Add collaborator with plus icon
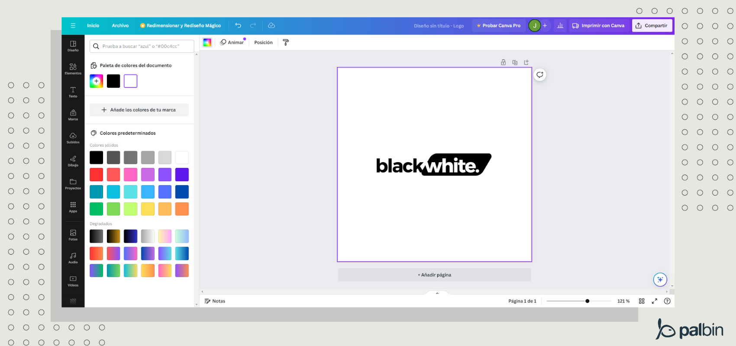Image resolution: width=736 pixels, height=346 pixels. (545, 26)
